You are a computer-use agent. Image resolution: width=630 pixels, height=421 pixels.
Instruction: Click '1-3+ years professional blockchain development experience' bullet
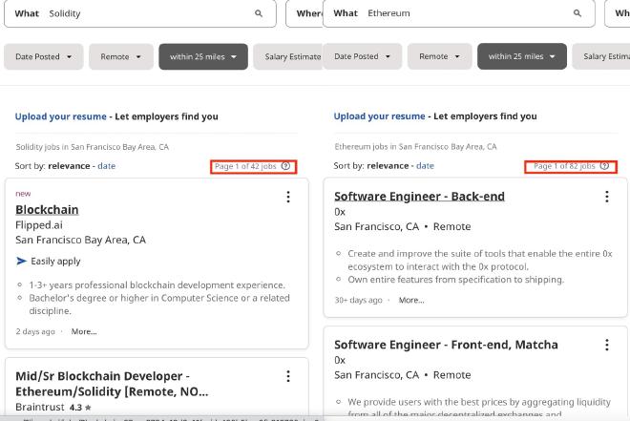coord(157,285)
